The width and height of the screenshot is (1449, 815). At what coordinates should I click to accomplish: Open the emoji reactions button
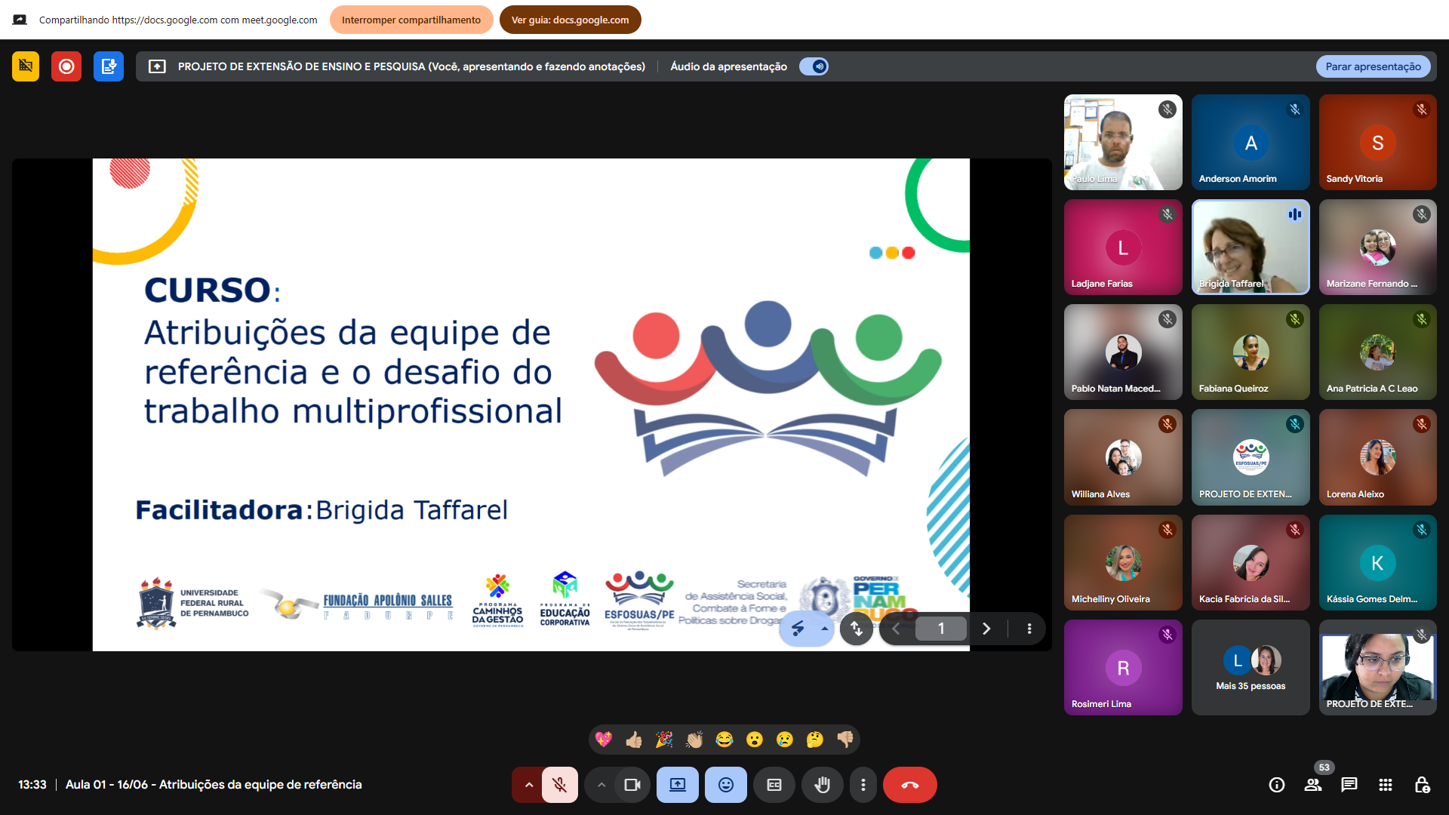pyautogui.click(x=725, y=785)
